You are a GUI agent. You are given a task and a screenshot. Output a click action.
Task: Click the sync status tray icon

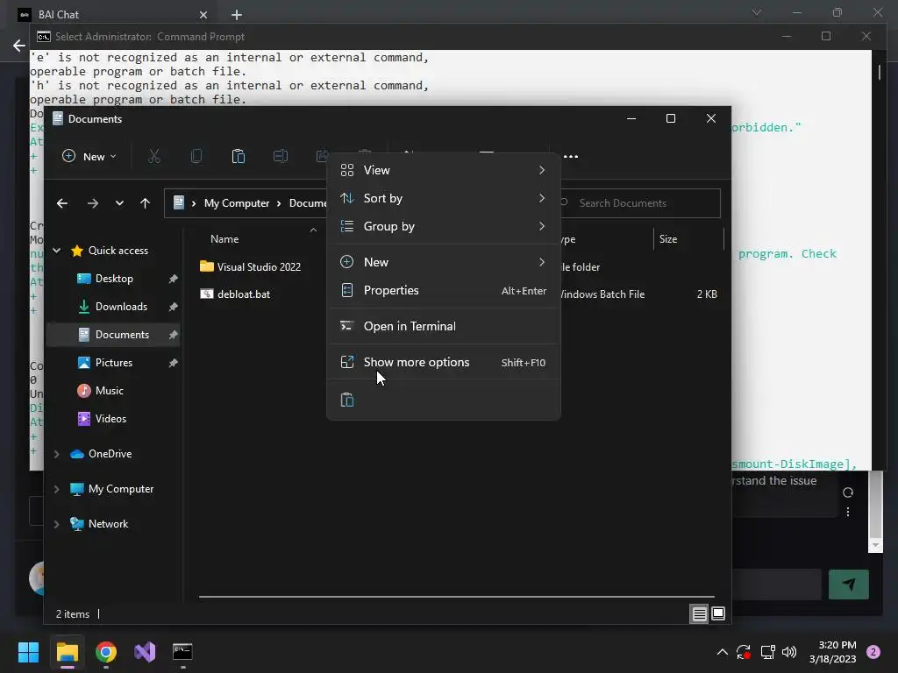click(x=744, y=652)
